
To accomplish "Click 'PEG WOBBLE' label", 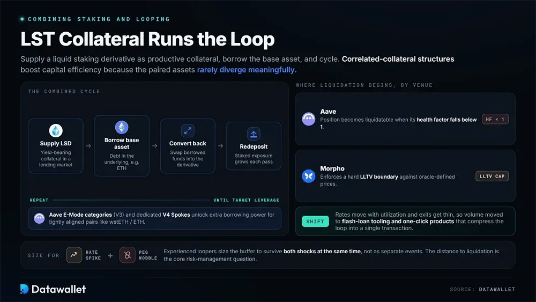I will tap(148, 255).
